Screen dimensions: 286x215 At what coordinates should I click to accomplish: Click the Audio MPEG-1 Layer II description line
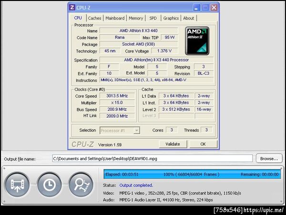point(166,200)
